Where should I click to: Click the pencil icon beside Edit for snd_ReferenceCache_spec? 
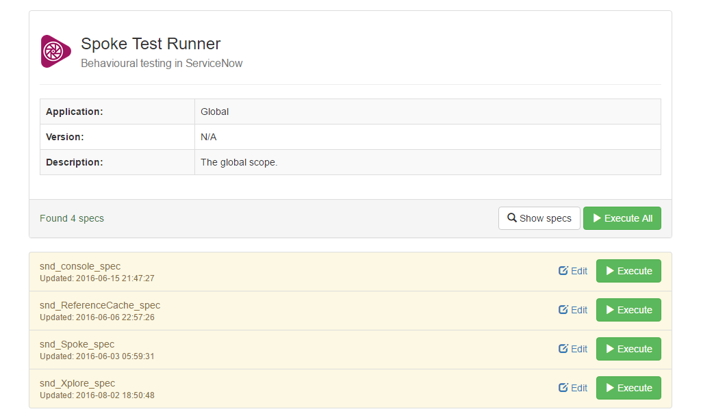(x=563, y=309)
